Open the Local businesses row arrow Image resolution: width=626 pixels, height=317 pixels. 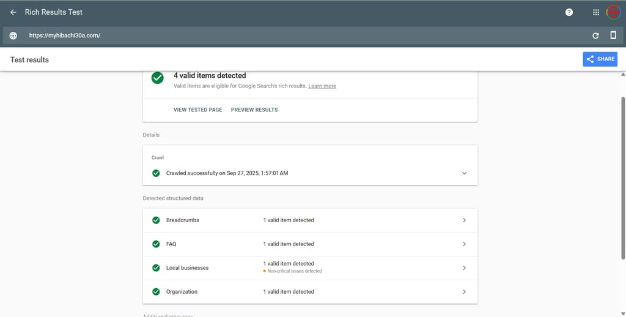(464, 268)
